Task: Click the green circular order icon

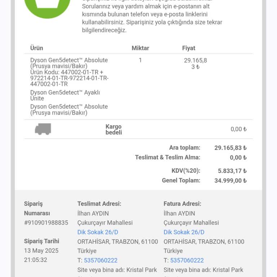Action: [x=47, y=9]
